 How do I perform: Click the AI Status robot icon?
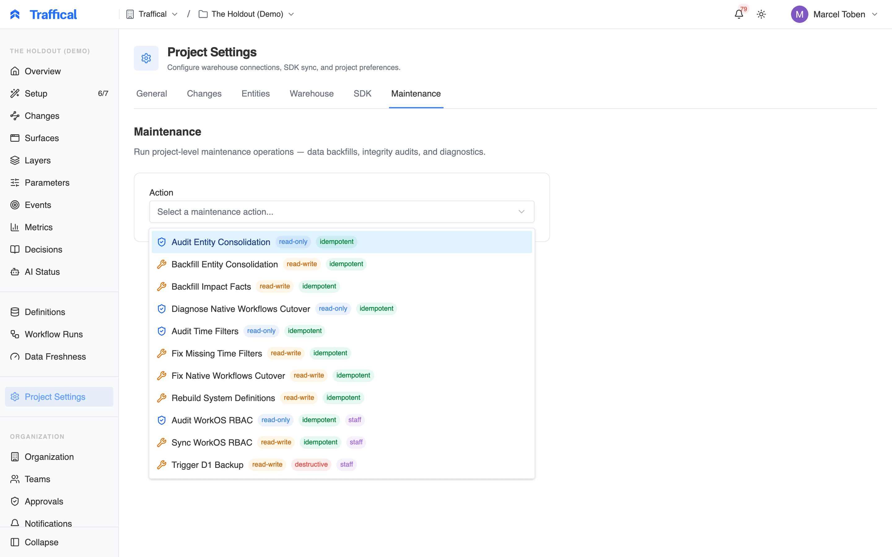click(15, 272)
